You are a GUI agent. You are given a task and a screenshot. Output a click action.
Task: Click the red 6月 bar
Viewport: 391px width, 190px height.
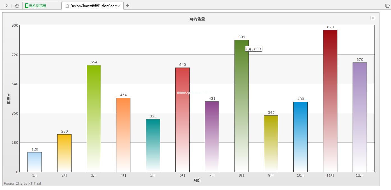(182, 120)
